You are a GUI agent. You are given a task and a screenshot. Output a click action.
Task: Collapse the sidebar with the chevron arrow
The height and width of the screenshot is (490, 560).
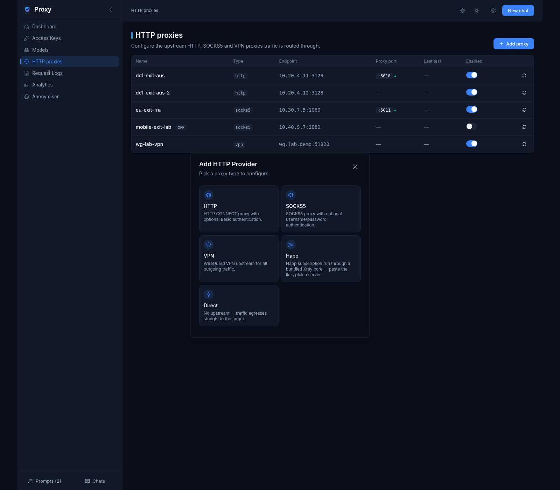click(111, 9)
